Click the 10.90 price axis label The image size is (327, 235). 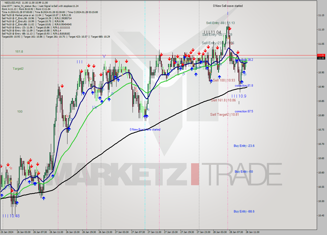coord(321,87)
